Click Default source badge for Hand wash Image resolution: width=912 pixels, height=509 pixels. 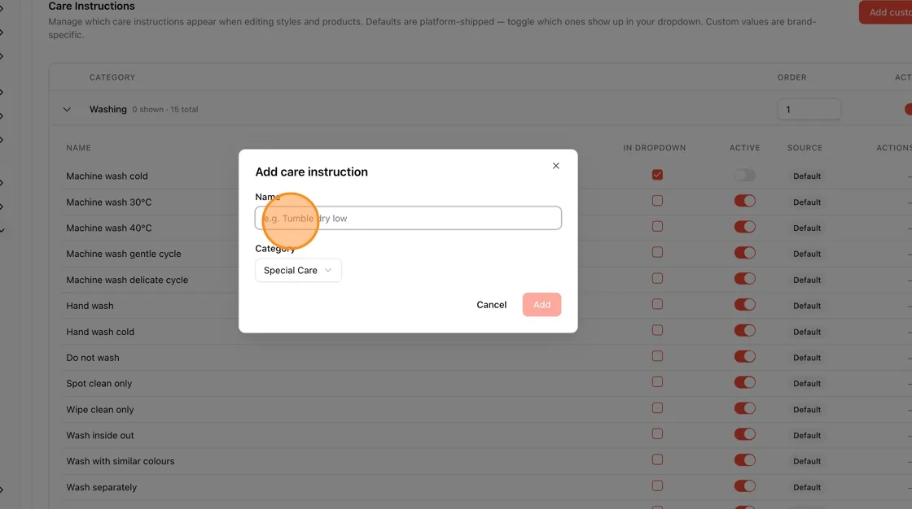[x=807, y=306]
